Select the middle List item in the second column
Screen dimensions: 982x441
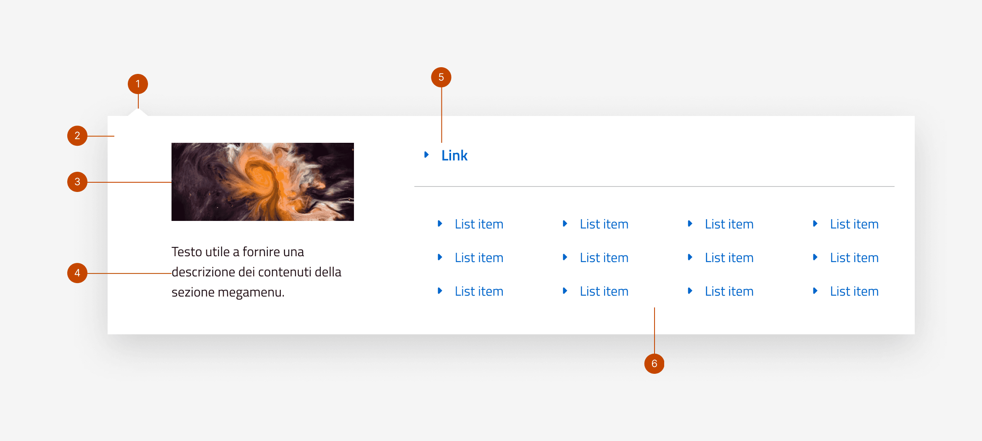tap(604, 258)
